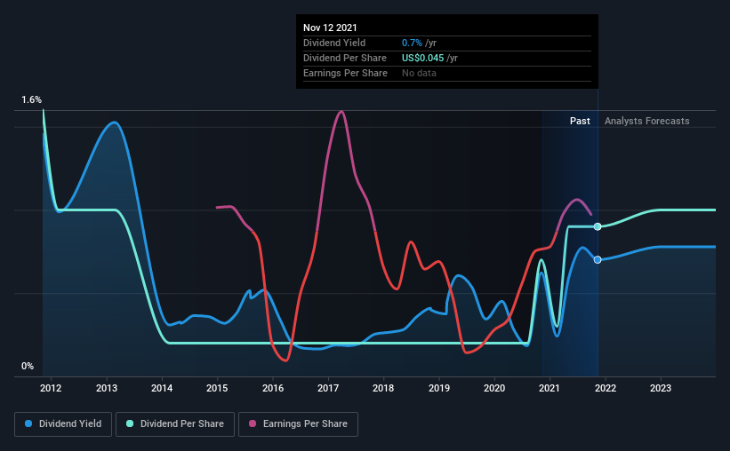Click the blue Dividend Yield legend dot
The width and height of the screenshot is (730, 451).
click(28, 423)
